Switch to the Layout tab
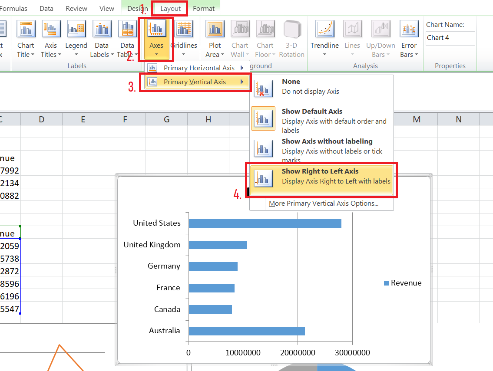The height and width of the screenshot is (371, 493). pos(170,9)
